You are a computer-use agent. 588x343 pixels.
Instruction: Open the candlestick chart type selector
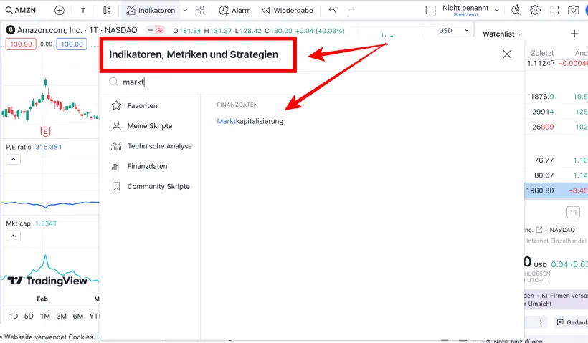pyautogui.click(x=107, y=11)
